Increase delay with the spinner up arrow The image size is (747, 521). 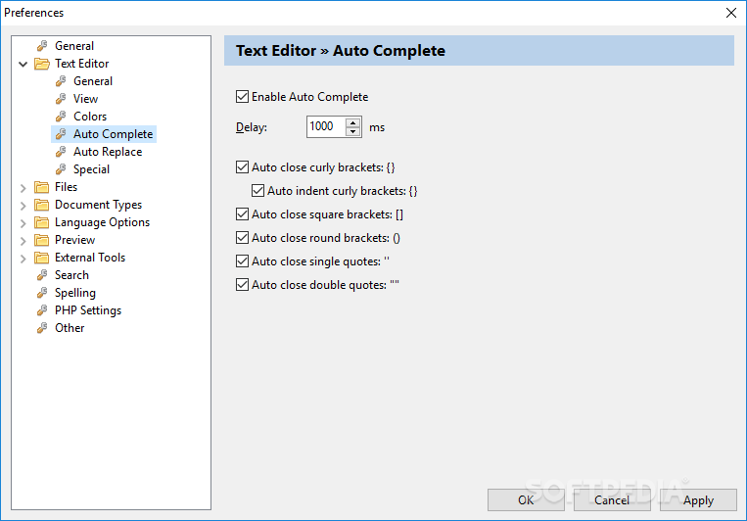(x=353, y=122)
